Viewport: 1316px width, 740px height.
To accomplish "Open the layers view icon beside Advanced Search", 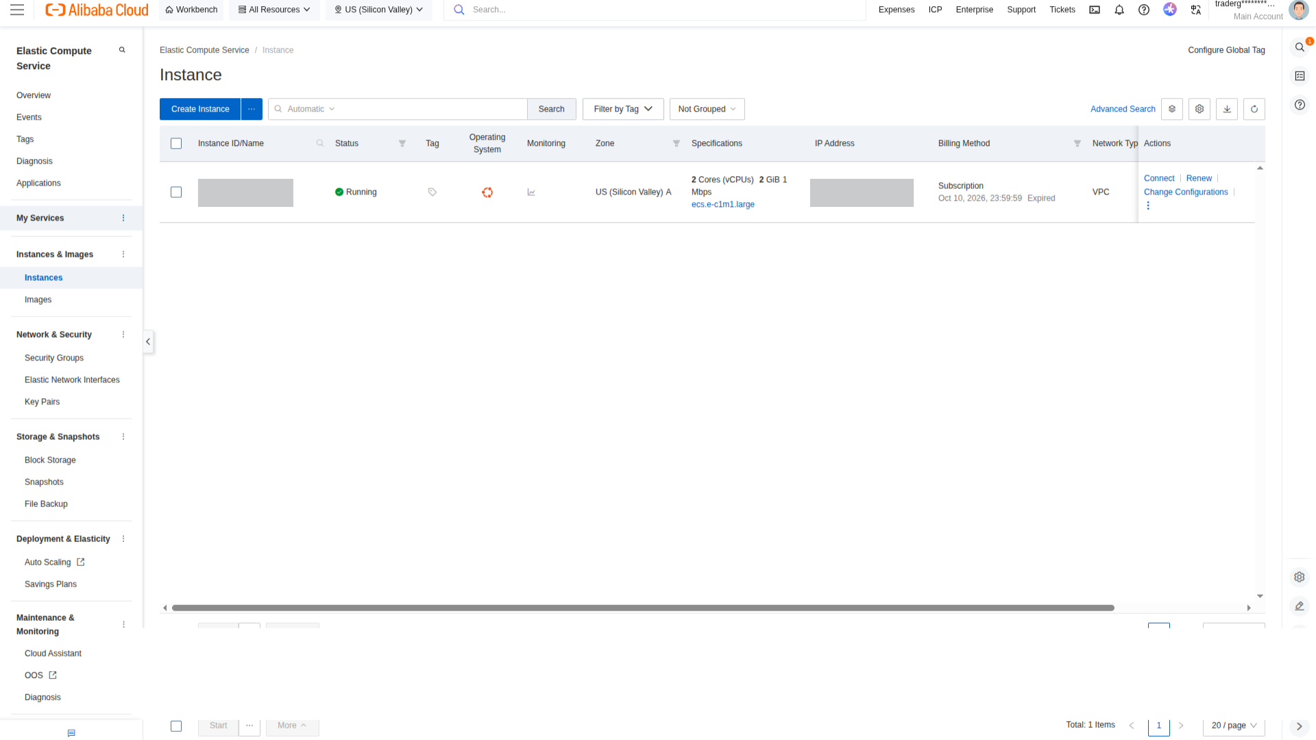I will pyautogui.click(x=1172, y=109).
